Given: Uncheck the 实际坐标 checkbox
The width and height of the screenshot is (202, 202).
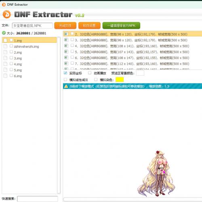Looking at the screenshot, I should (65, 73).
